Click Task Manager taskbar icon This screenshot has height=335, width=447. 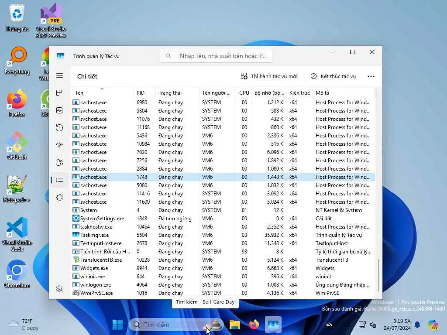(273, 325)
